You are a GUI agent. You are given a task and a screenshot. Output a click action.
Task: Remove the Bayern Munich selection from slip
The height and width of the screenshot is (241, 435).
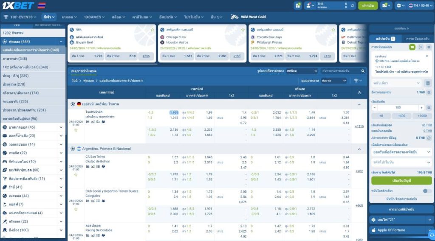click(427, 56)
